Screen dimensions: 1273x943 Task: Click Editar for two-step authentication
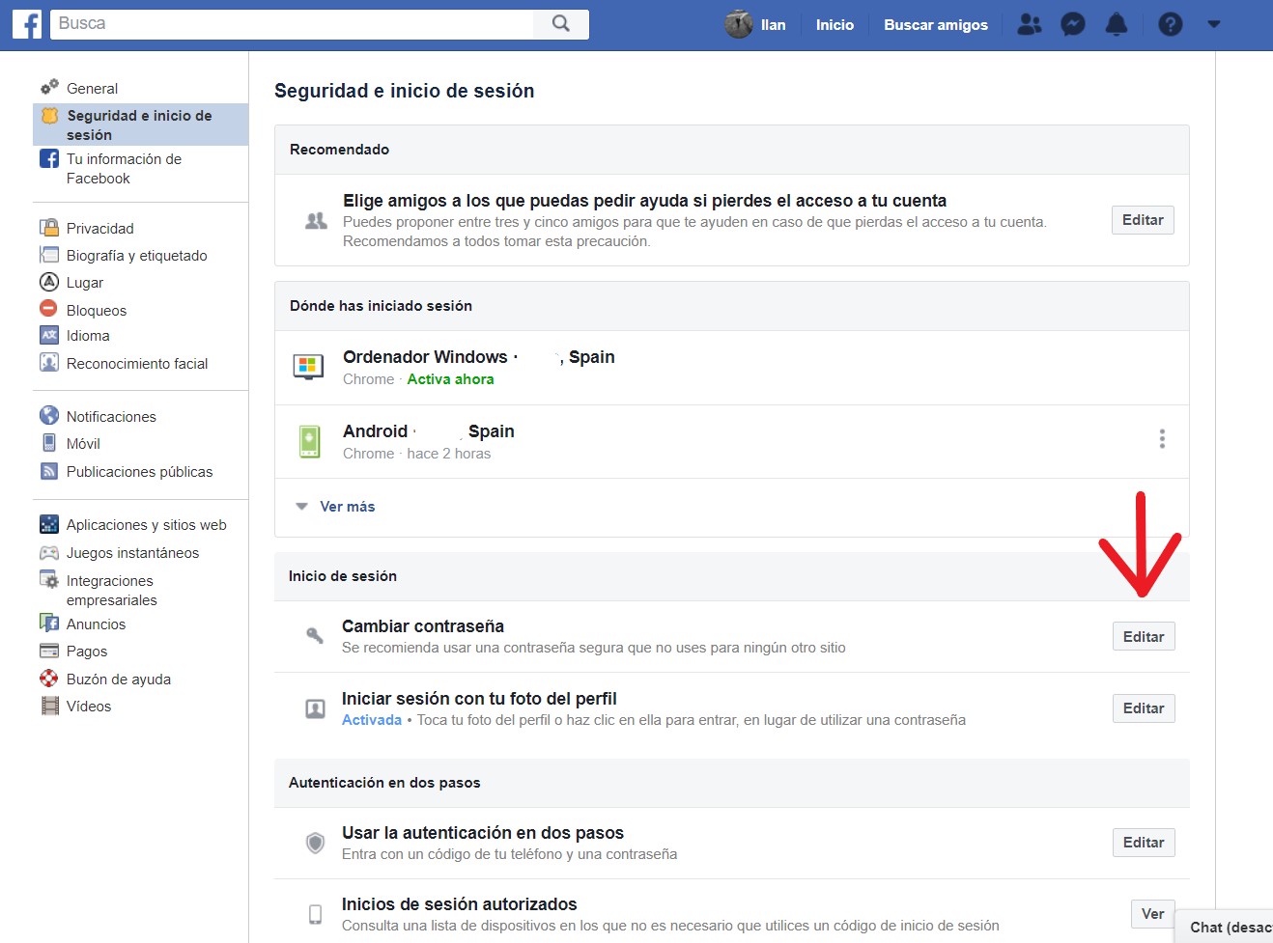coord(1143,843)
